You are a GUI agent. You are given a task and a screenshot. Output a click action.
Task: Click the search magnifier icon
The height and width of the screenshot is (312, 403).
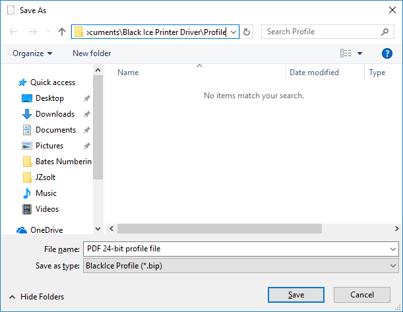(x=385, y=32)
